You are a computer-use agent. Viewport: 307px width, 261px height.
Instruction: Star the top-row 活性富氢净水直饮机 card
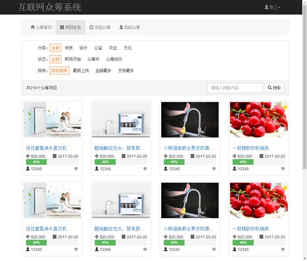coord(76,168)
